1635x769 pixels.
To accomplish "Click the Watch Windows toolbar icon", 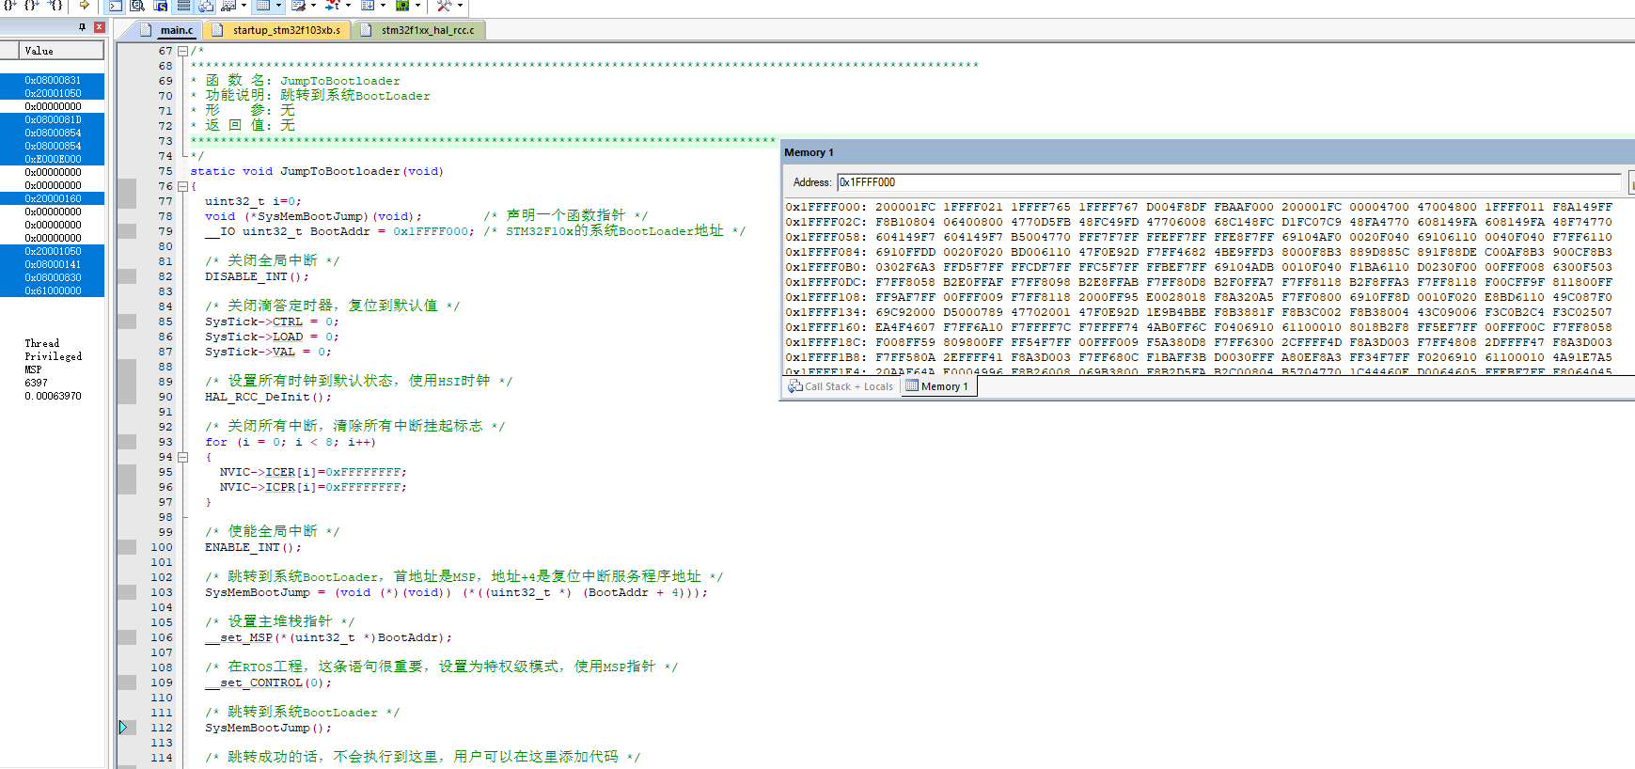I will pos(228,5).
